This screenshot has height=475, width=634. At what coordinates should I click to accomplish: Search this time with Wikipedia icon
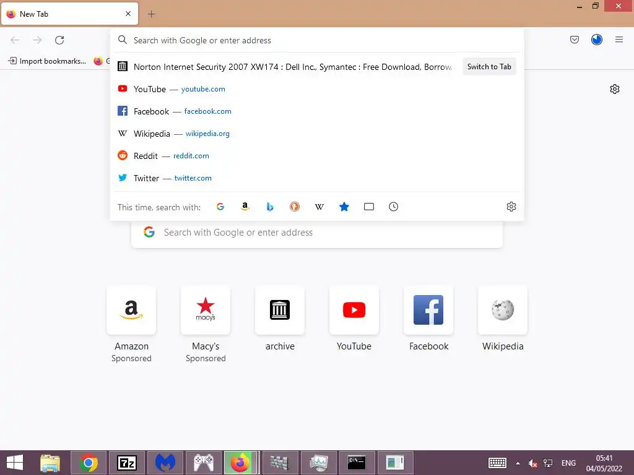click(x=319, y=207)
